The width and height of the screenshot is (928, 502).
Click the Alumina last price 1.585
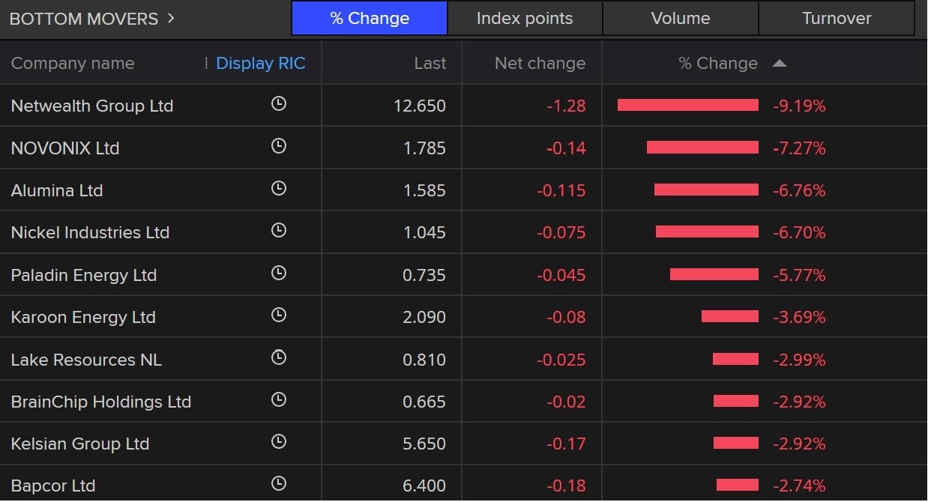pos(424,190)
